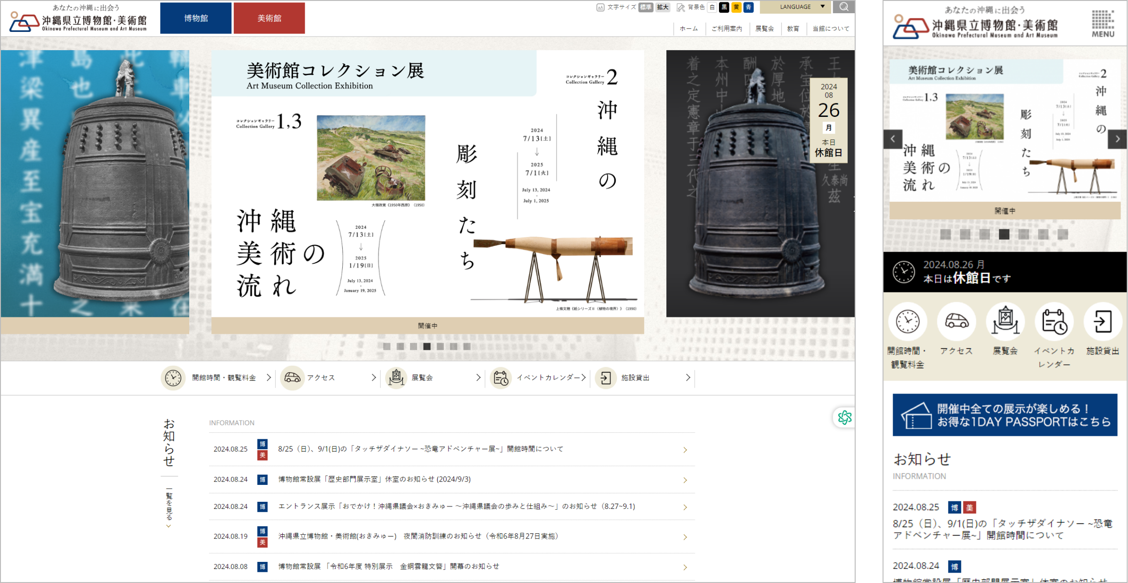Tap the mobile clock icon 開館時間・観覧料金
The width and height of the screenshot is (1128, 583).
(x=907, y=322)
